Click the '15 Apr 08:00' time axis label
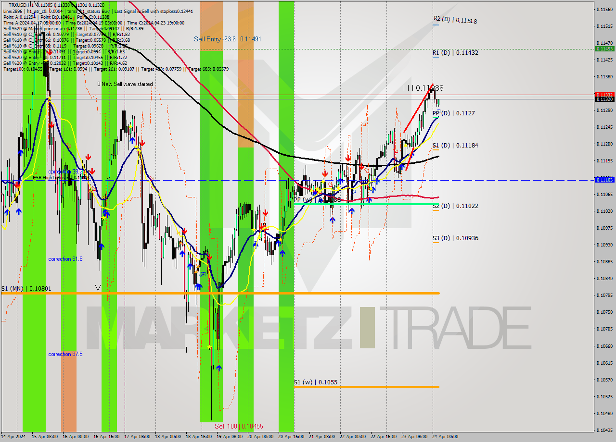 click(44, 437)
